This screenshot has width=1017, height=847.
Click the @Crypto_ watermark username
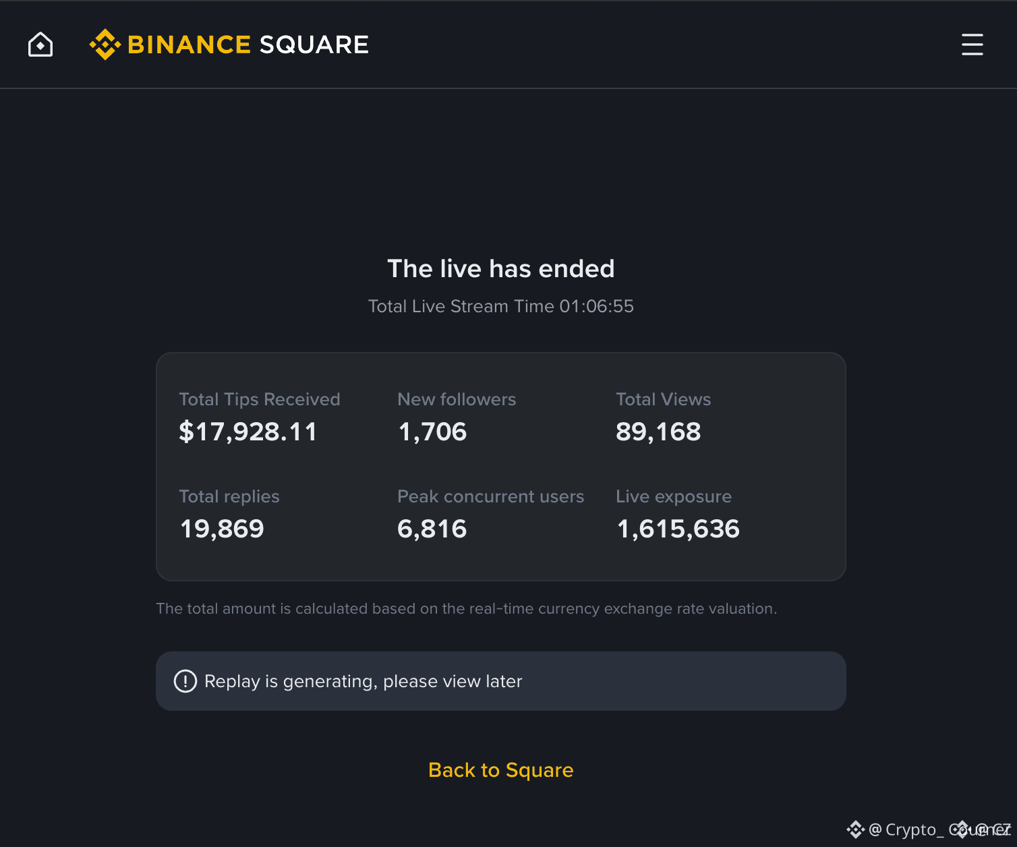point(906,829)
